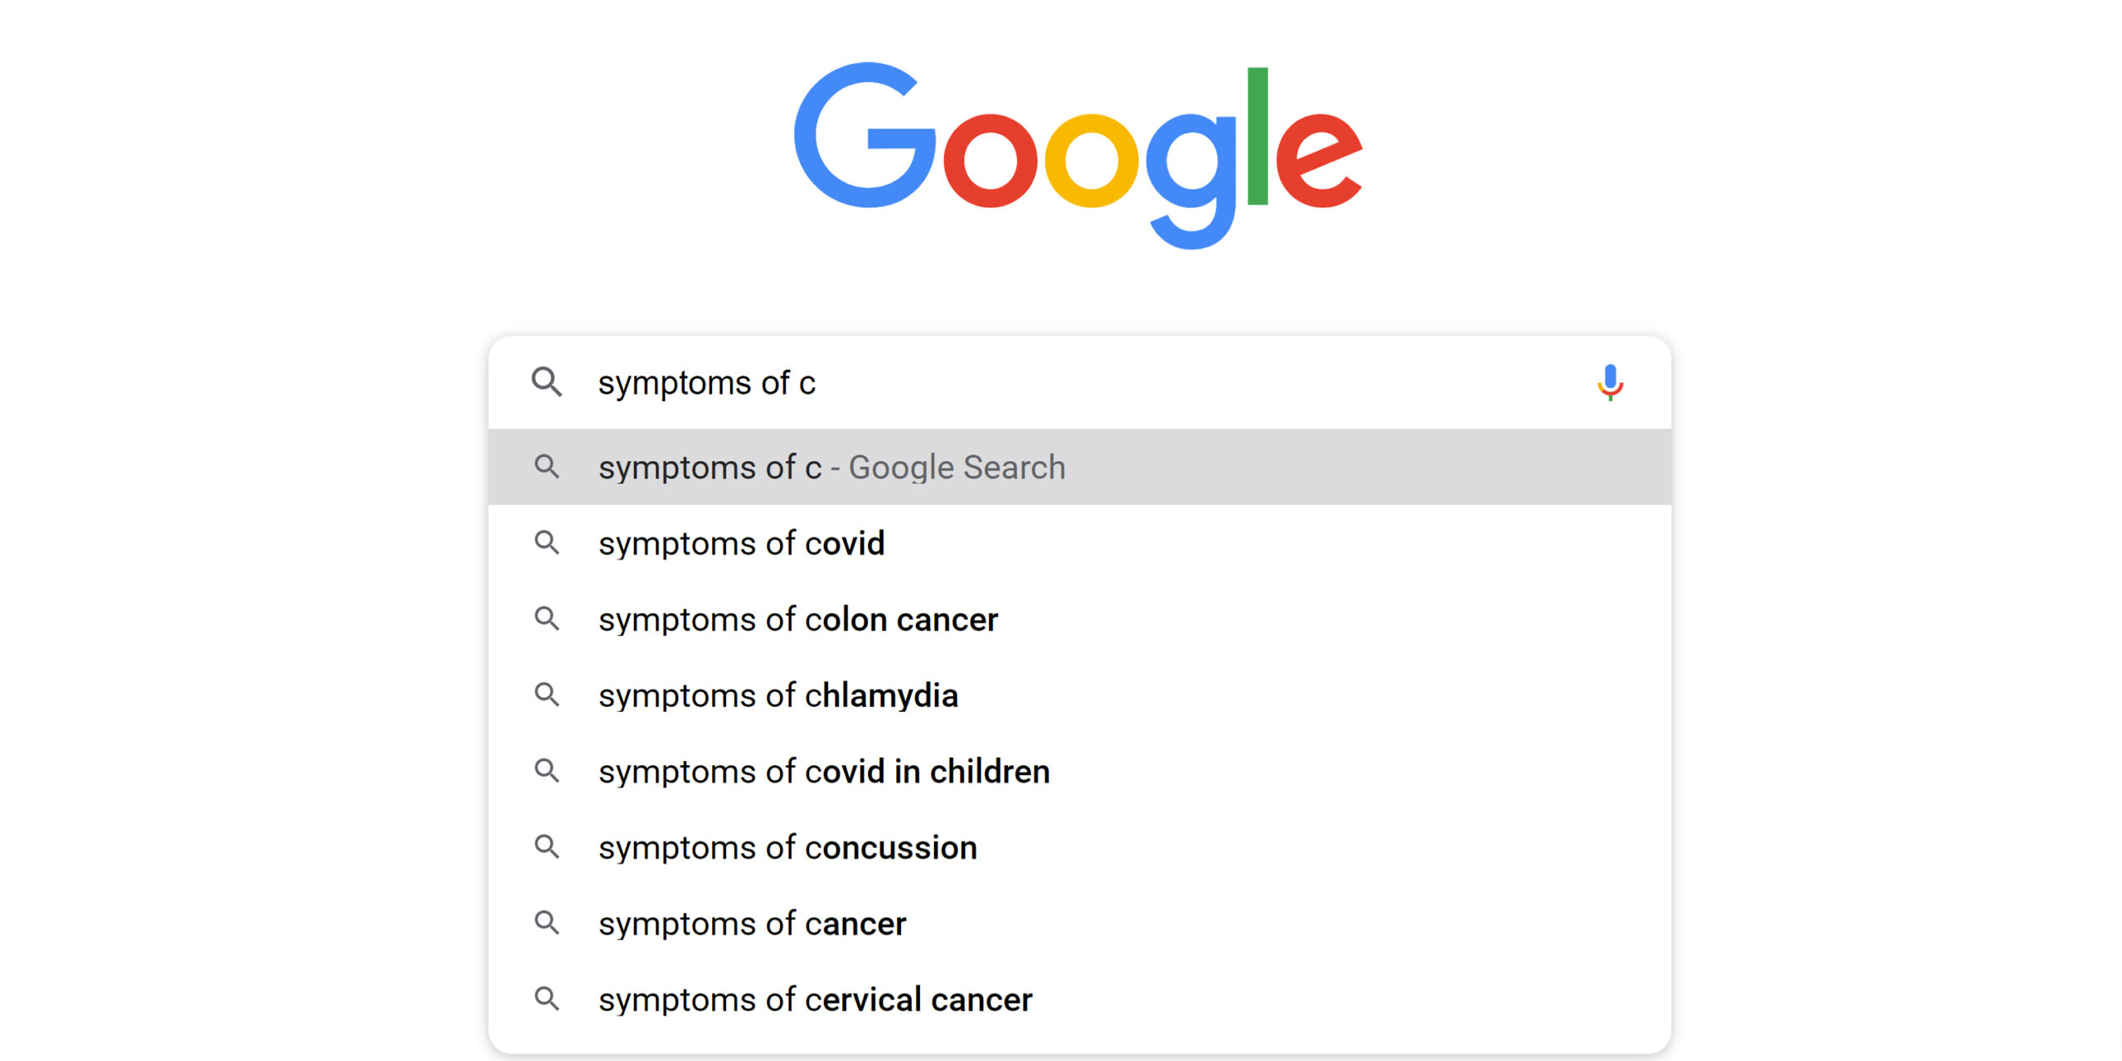Click search icon in highlighted suggestion row
The image size is (2122, 1061).
click(547, 467)
